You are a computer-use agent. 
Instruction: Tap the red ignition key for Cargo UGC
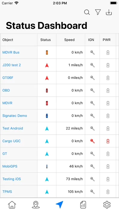click(x=92, y=141)
